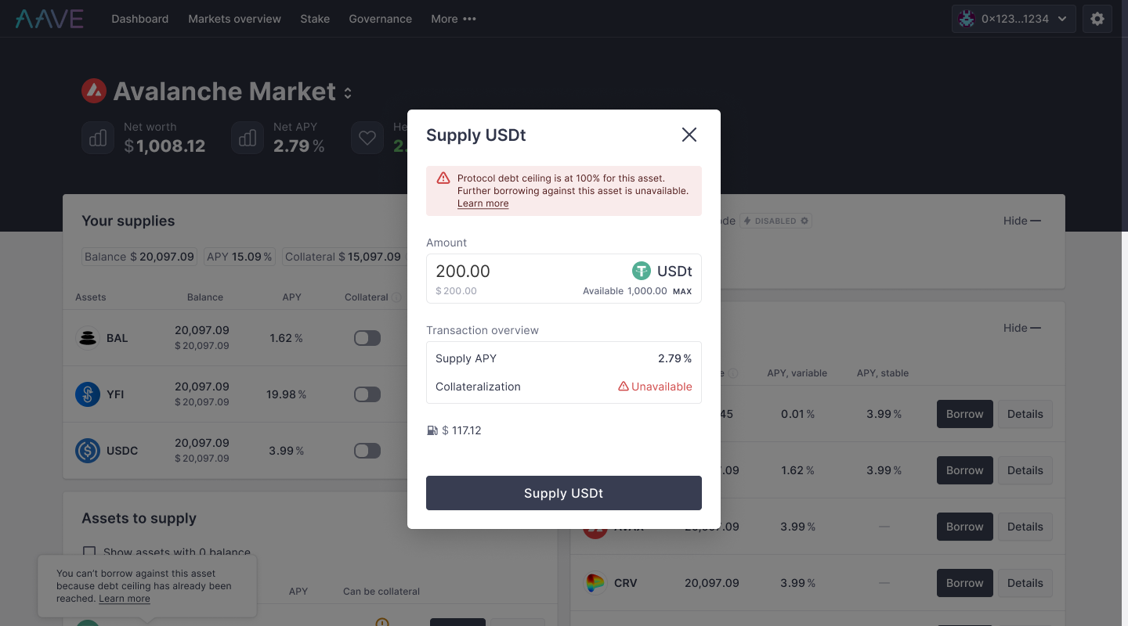Click the Net worth chart icon

(97, 137)
